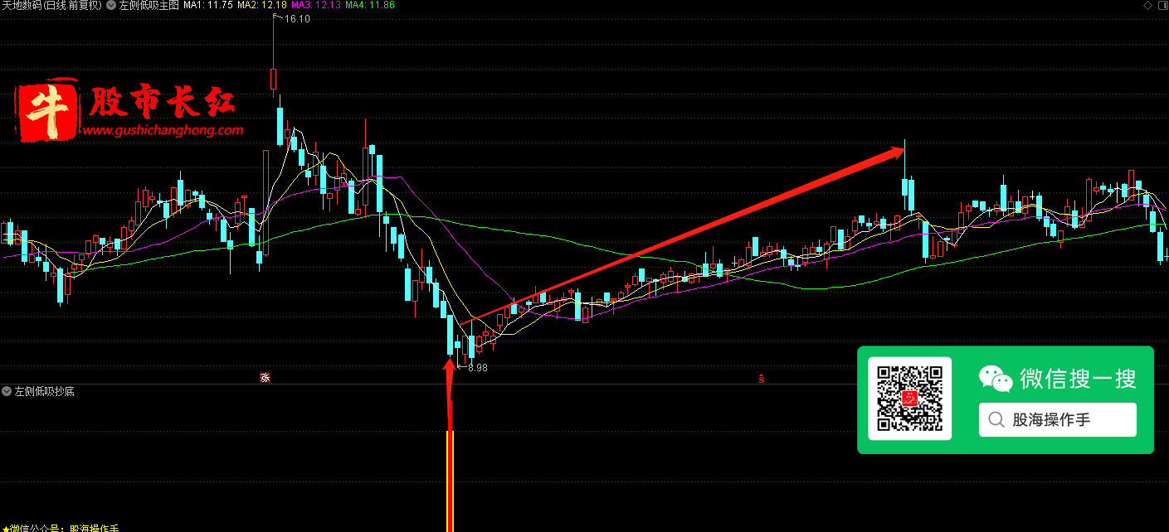Image resolution: width=1169 pixels, height=532 pixels.
Task: Click the diamond icon at top right
Action: [x=1147, y=5]
